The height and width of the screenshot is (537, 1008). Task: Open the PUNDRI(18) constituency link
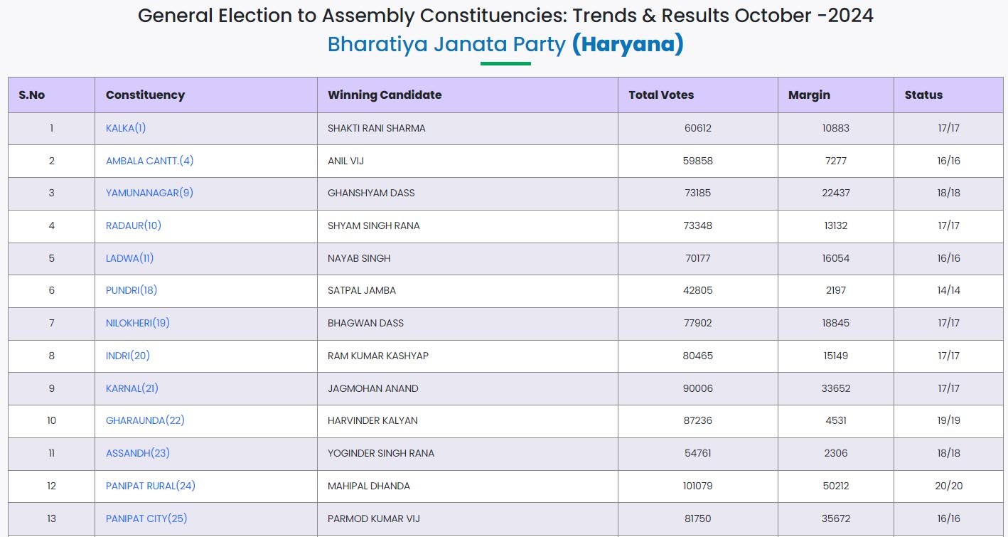pos(132,290)
